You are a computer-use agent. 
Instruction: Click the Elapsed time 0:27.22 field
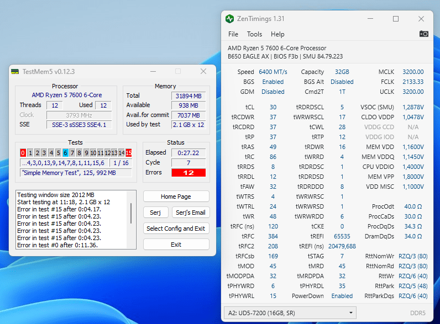point(188,153)
